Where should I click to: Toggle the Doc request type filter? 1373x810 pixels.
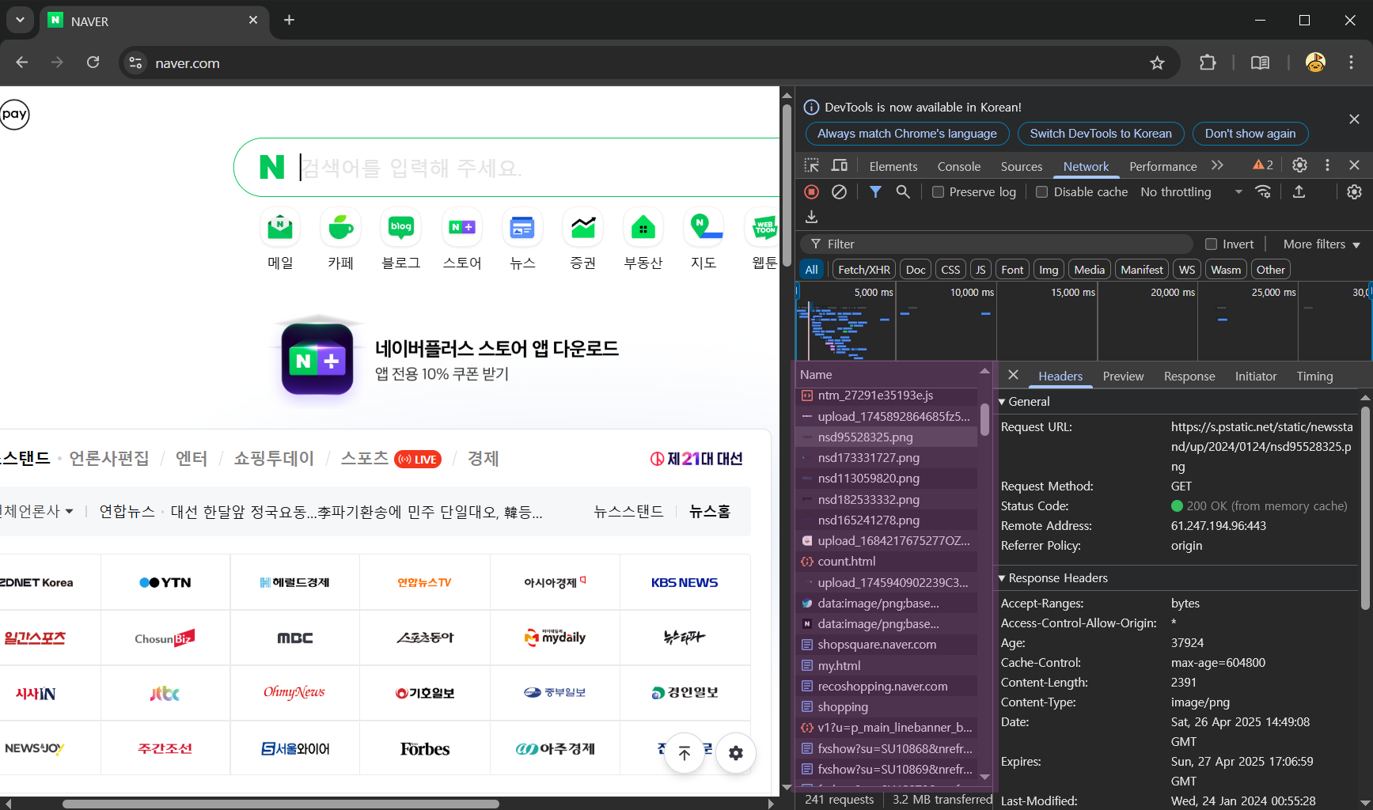pyautogui.click(x=916, y=270)
